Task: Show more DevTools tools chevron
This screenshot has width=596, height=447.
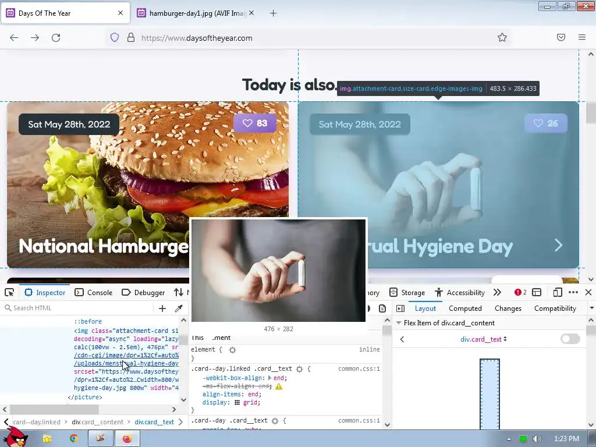Action: pyautogui.click(x=497, y=292)
